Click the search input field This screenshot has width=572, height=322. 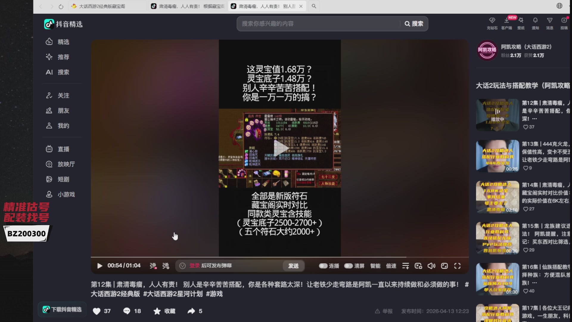coord(319,24)
